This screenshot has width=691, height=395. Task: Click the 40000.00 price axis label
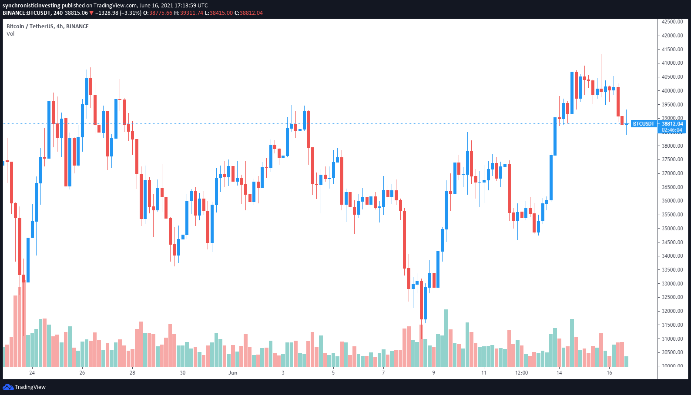(672, 91)
